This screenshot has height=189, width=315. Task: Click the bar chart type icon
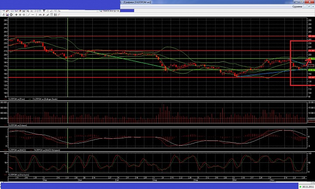[x=7, y=15]
